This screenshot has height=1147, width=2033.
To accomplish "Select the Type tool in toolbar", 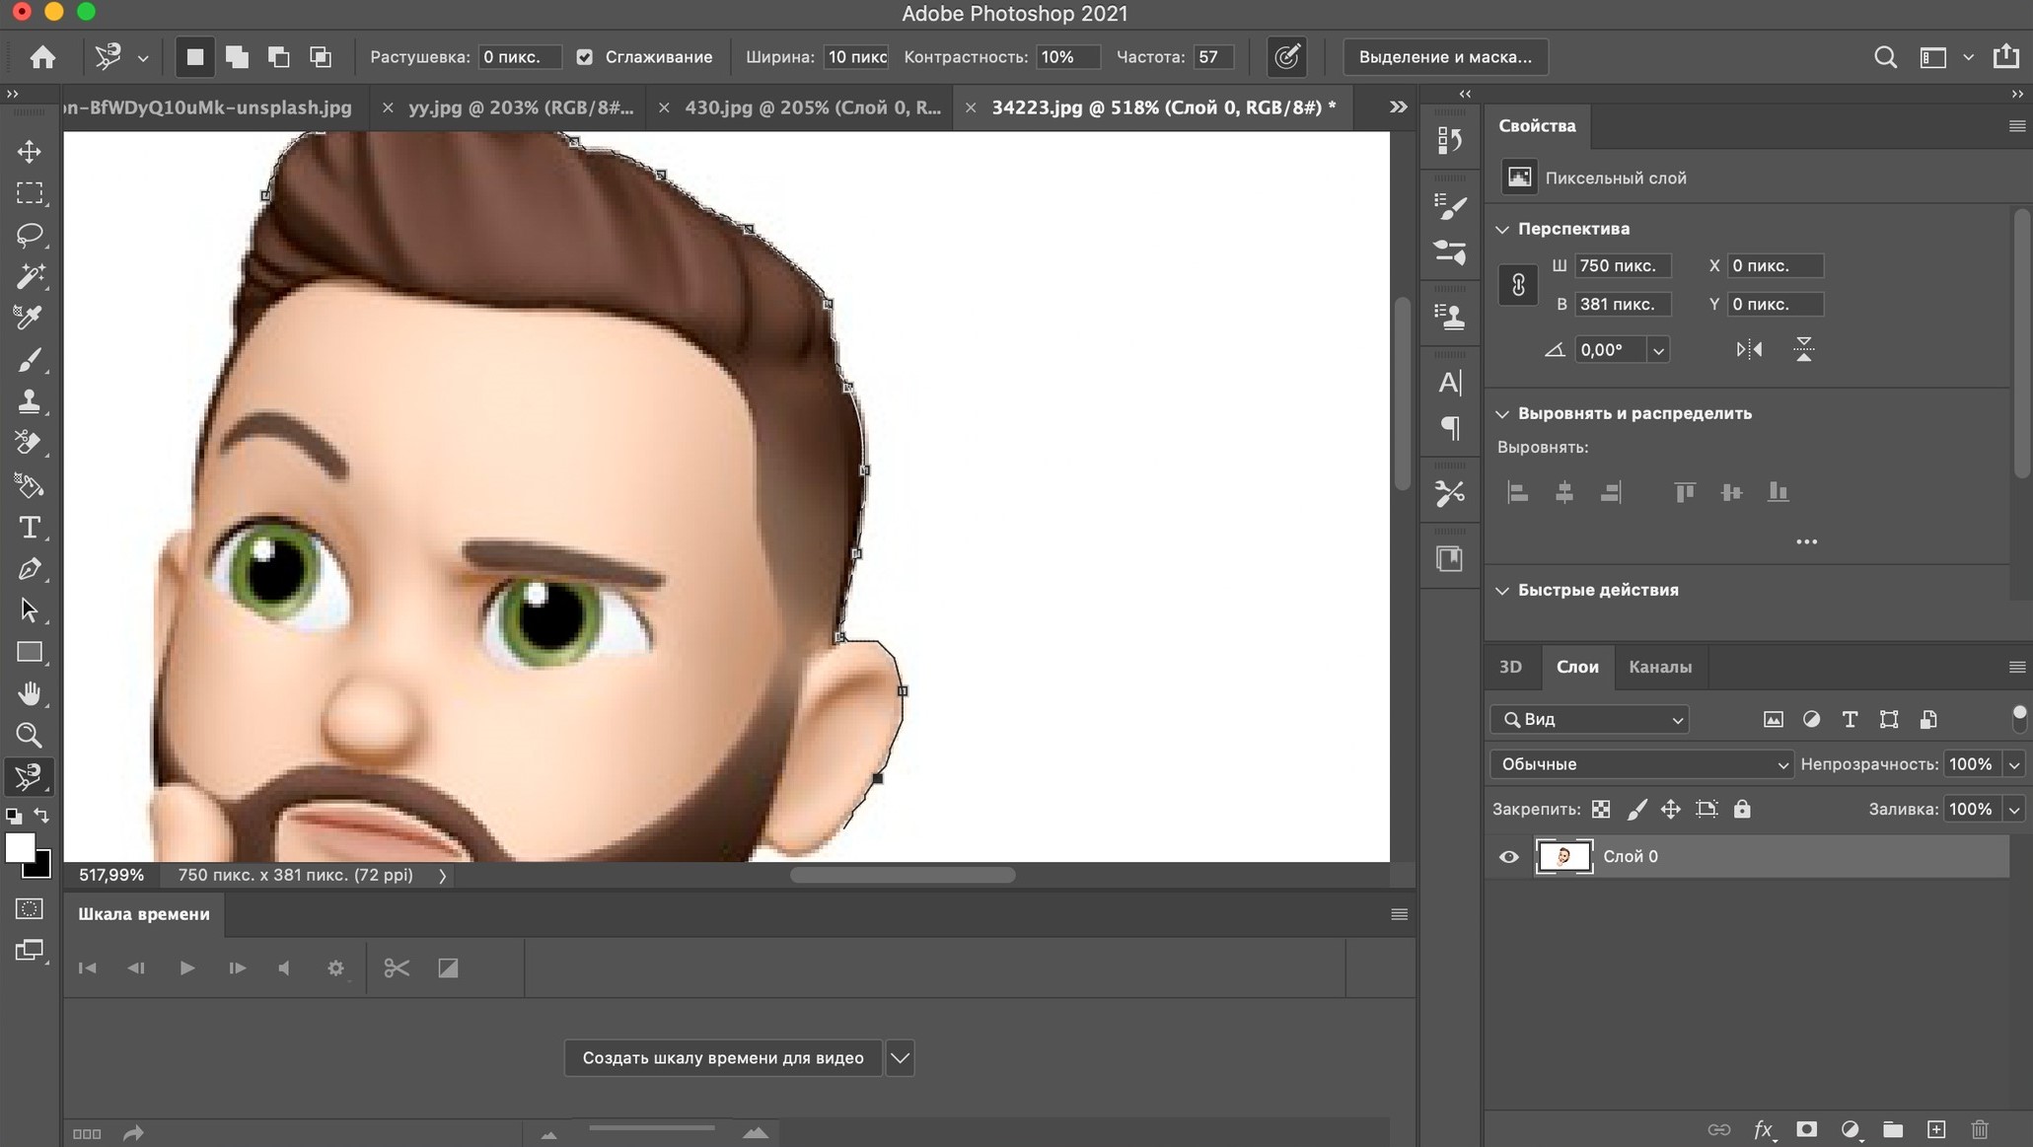I will [x=31, y=528].
